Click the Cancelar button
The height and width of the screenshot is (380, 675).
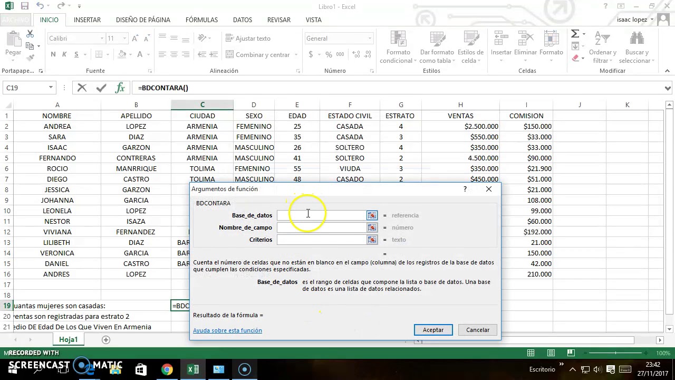478,330
